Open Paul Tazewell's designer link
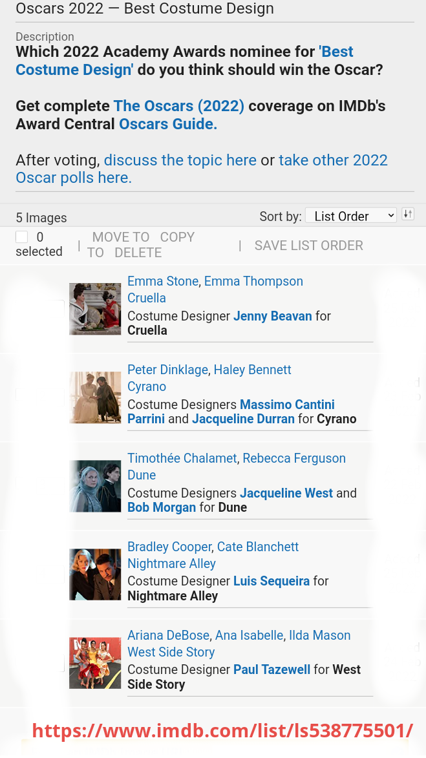This screenshot has height=758, width=426. pos(272,669)
